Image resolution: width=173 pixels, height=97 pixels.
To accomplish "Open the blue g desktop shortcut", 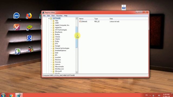I will [x=29, y=38].
